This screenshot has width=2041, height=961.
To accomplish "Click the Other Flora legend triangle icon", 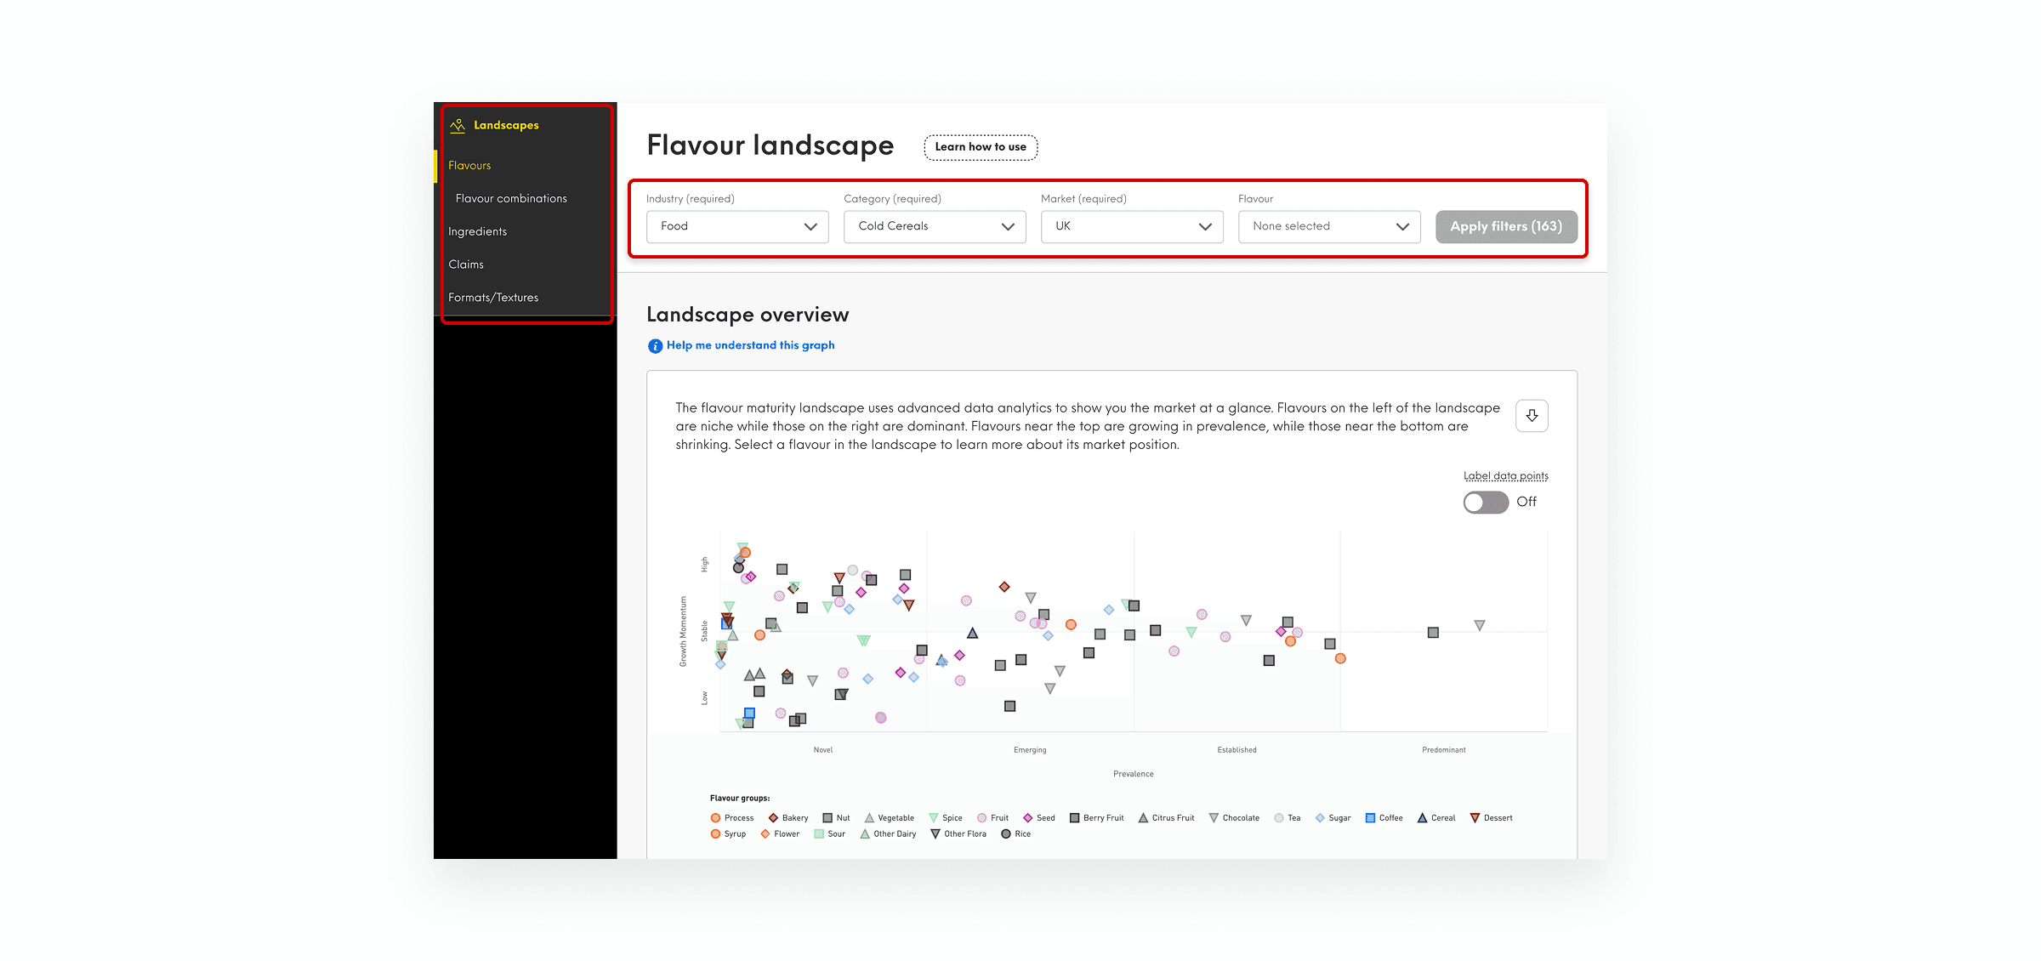I will [935, 834].
